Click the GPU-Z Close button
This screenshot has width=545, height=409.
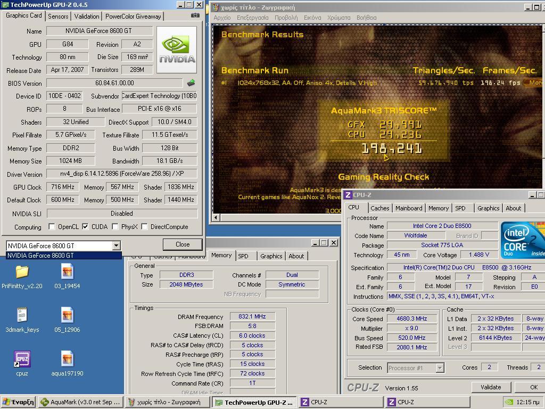click(x=183, y=244)
